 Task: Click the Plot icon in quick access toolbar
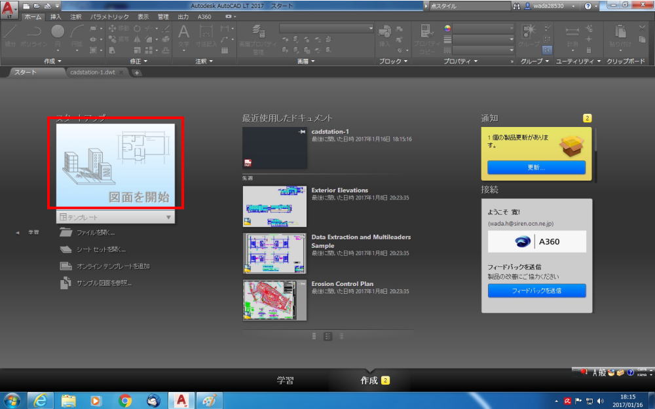47,6
